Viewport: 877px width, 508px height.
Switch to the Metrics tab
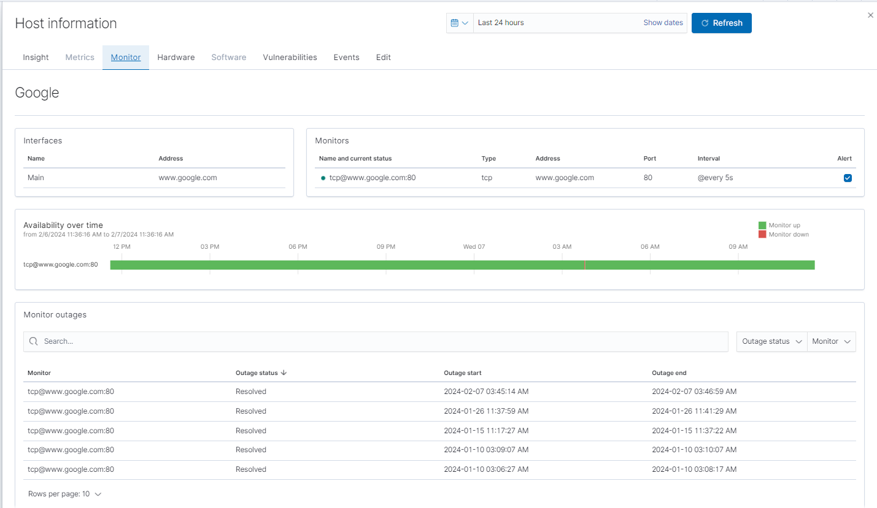pos(80,58)
